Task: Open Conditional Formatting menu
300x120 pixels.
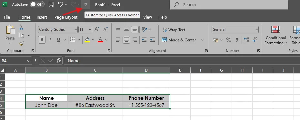Action: click(x=276, y=35)
